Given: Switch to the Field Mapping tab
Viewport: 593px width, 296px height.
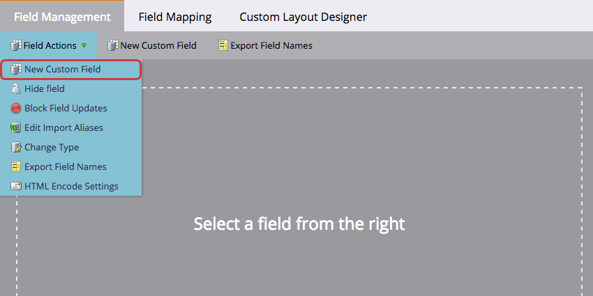Looking at the screenshot, I should coord(174,17).
